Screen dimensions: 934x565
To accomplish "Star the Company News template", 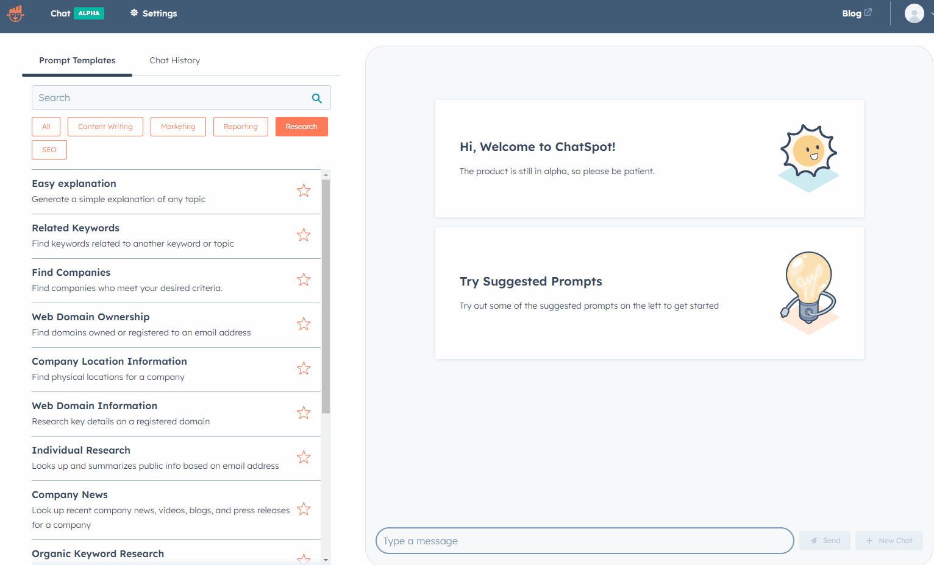I will [x=304, y=509].
